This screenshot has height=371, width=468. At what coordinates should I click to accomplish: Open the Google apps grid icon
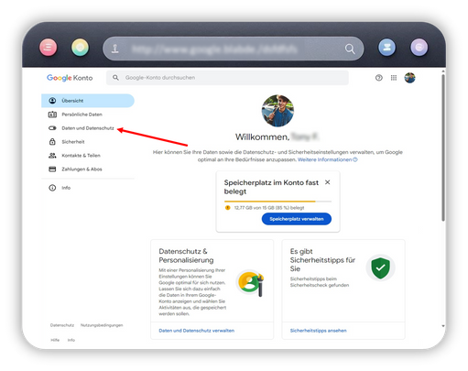(x=394, y=78)
